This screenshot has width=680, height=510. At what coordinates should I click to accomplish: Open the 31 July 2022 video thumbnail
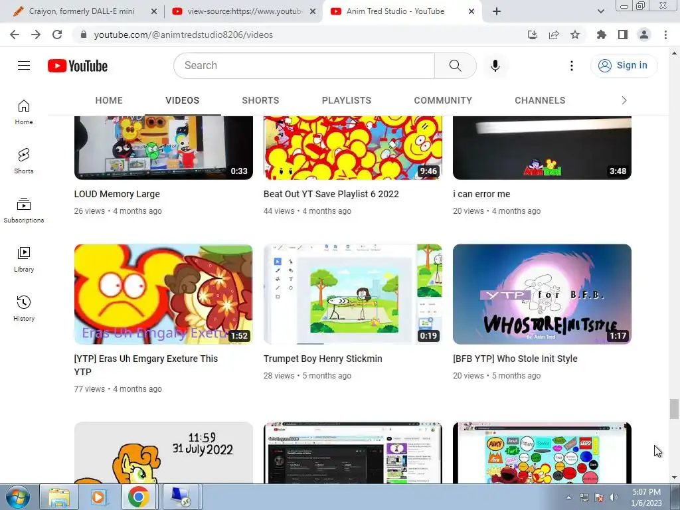click(x=163, y=453)
